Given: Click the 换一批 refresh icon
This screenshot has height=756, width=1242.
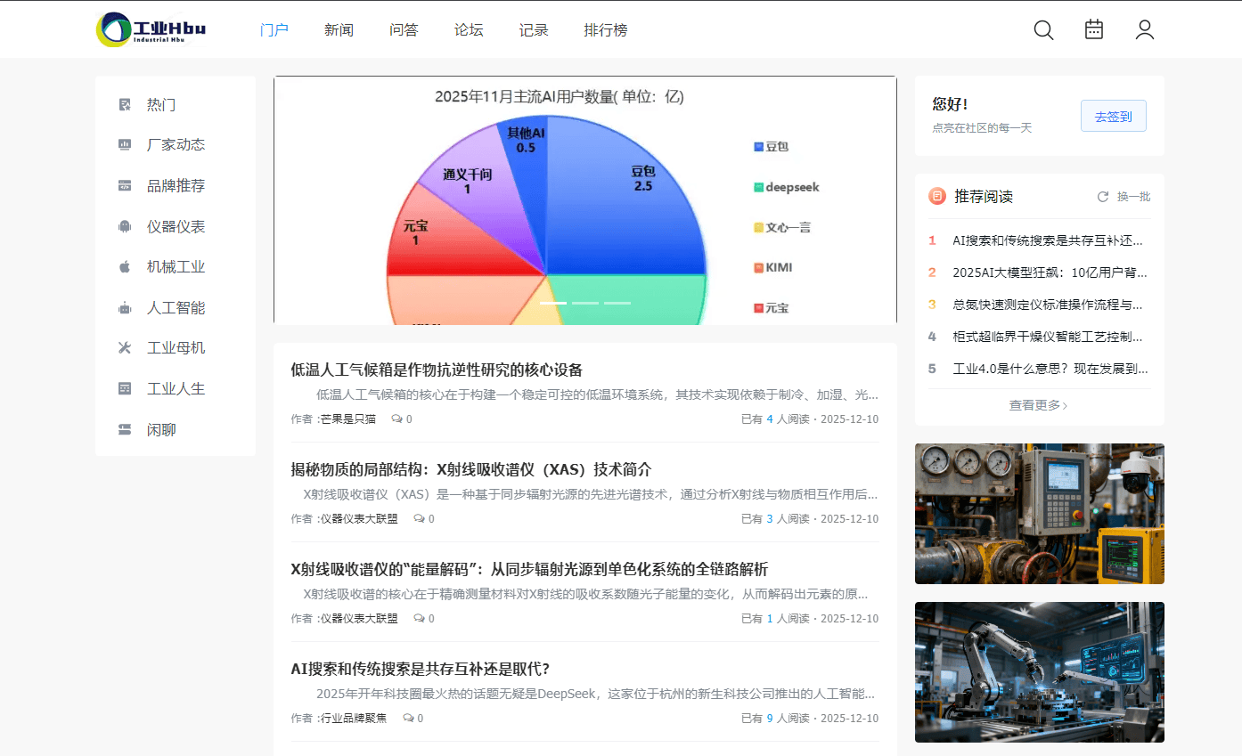Looking at the screenshot, I should tap(1103, 197).
